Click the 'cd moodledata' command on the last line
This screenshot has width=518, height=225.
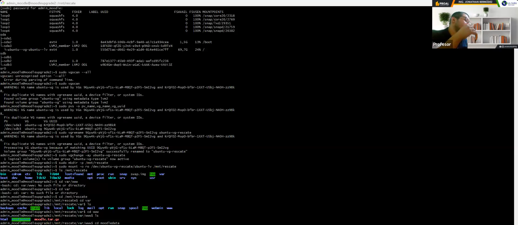tap(107, 223)
